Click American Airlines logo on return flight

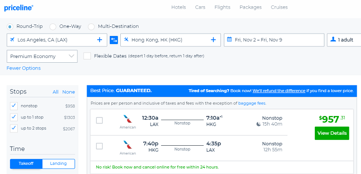click(x=128, y=145)
